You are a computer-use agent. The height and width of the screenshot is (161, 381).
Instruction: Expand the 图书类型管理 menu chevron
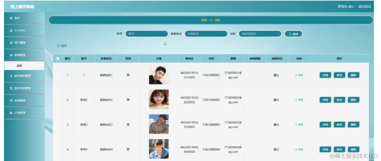tap(41, 76)
